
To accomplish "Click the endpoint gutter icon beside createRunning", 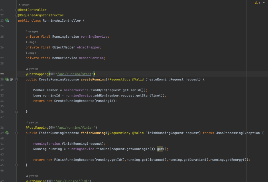I will tap(7, 79).
